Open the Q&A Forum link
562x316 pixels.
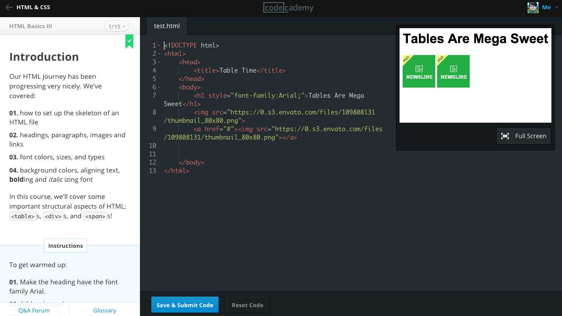tap(34, 310)
